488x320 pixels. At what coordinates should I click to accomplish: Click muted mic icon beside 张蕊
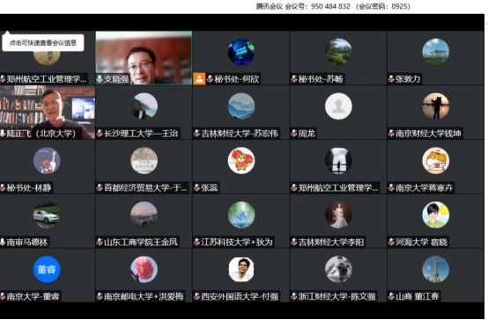pos(196,187)
